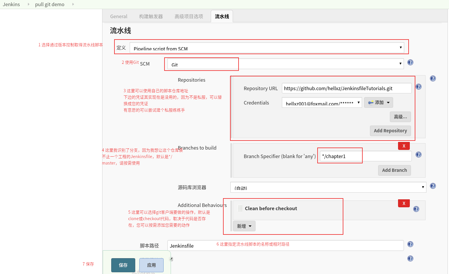Show help for Clean before checkout
Image resolution: width=449 pixels, height=274 pixels.
416,209
